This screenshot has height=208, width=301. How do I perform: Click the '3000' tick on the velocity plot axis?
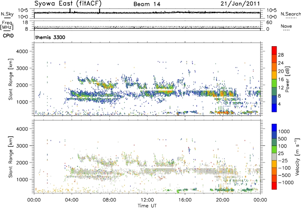pos(22,146)
